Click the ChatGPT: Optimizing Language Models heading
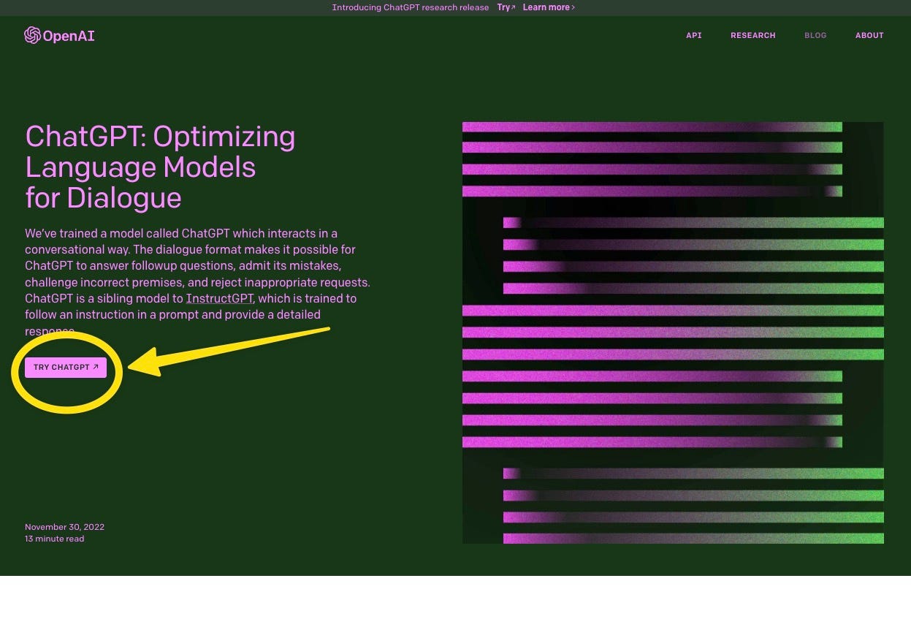 tap(160, 167)
